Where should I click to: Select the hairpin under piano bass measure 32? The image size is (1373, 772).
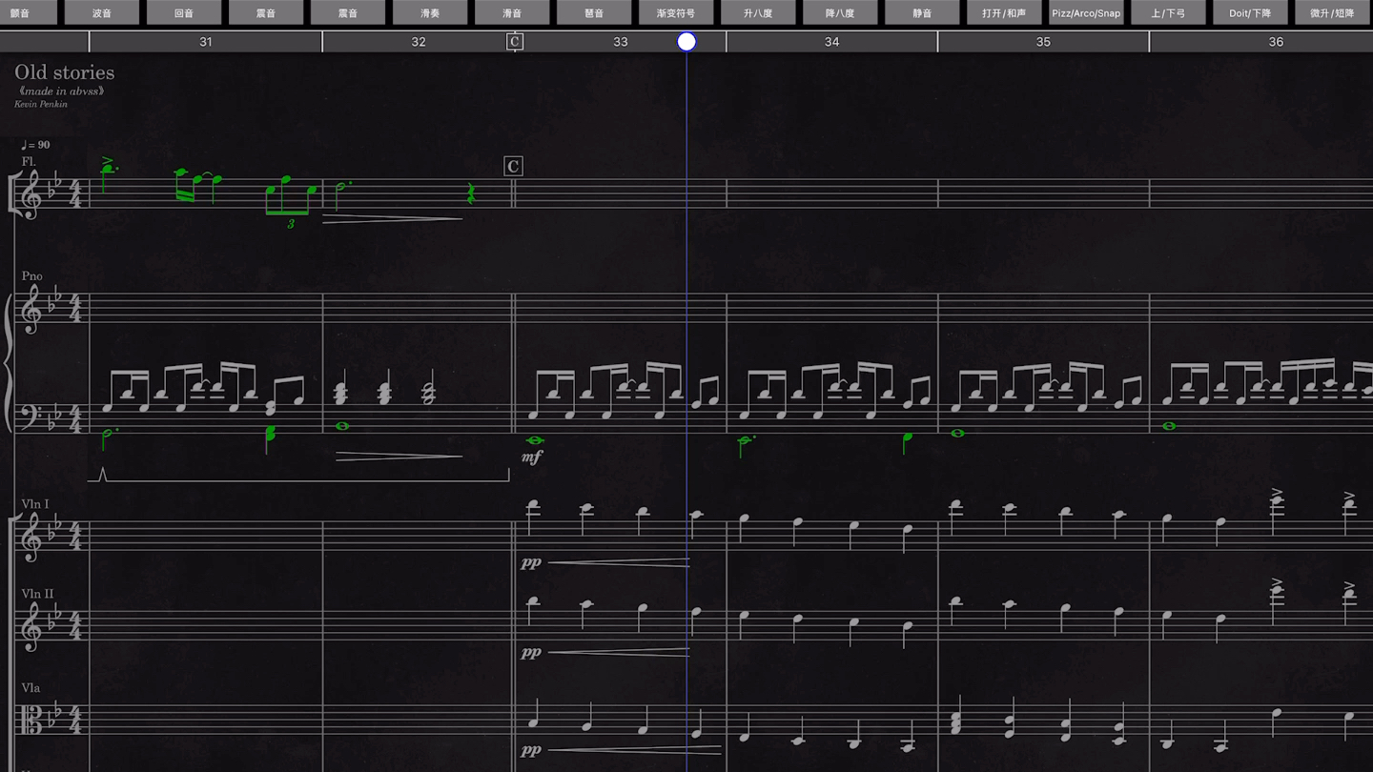tap(399, 457)
